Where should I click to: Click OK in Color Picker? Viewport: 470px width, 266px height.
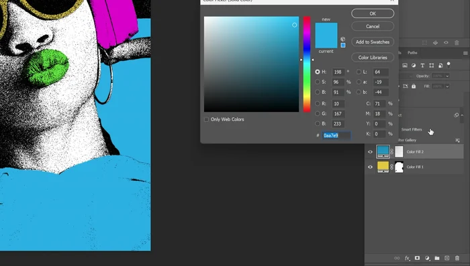click(373, 13)
